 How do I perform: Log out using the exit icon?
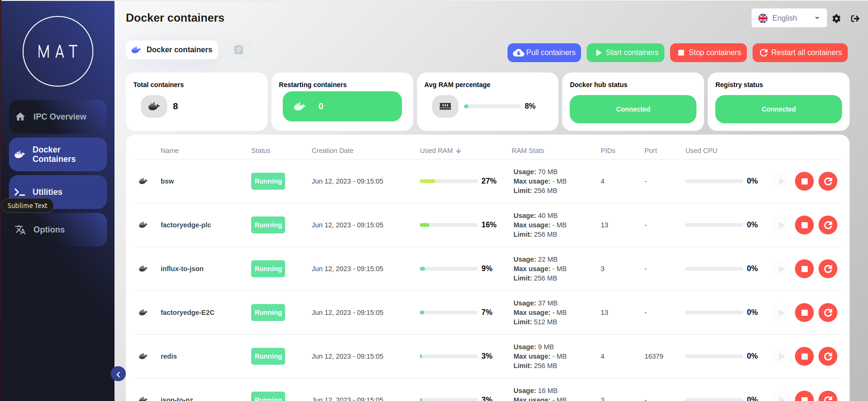tap(855, 18)
